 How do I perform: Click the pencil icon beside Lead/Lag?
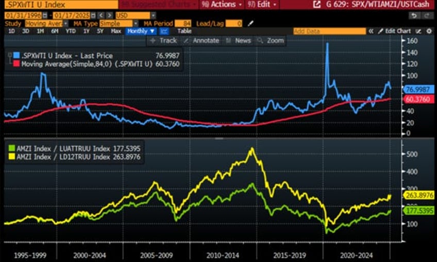tap(250, 23)
